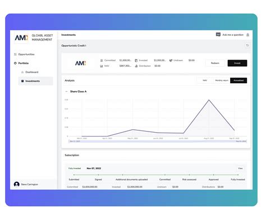Open notifications bell
This screenshot has height=213, width=266.
[x=247, y=35]
